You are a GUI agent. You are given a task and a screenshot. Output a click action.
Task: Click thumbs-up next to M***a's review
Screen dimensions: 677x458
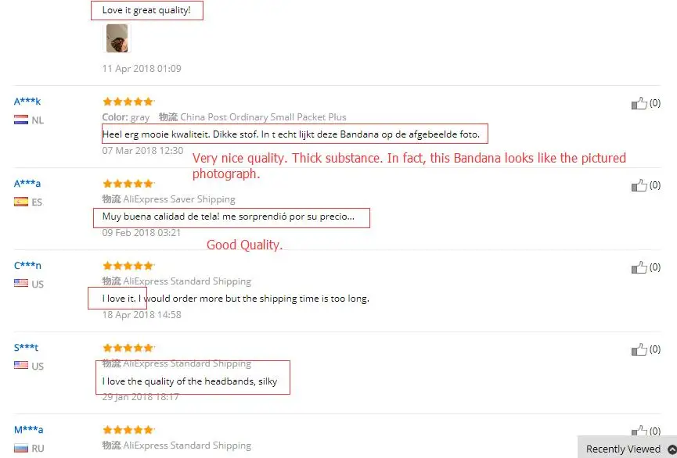click(639, 431)
